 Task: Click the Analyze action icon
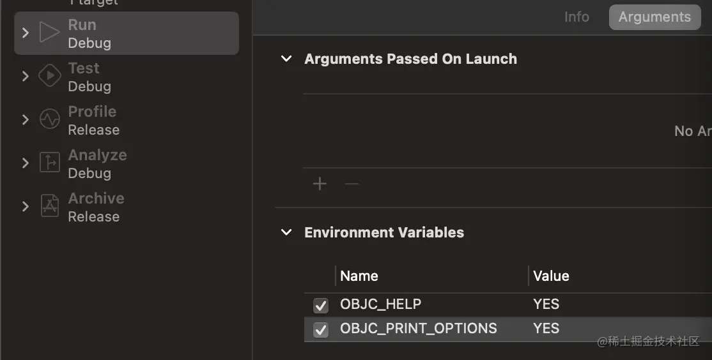[x=49, y=163]
